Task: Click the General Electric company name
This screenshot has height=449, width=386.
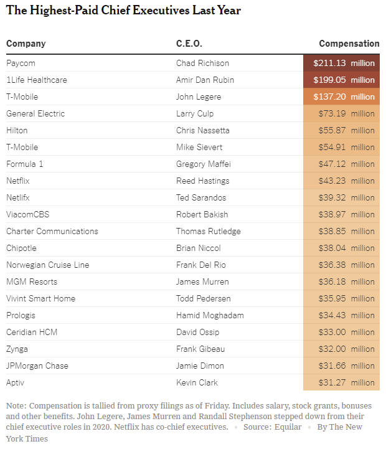Action: point(35,114)
